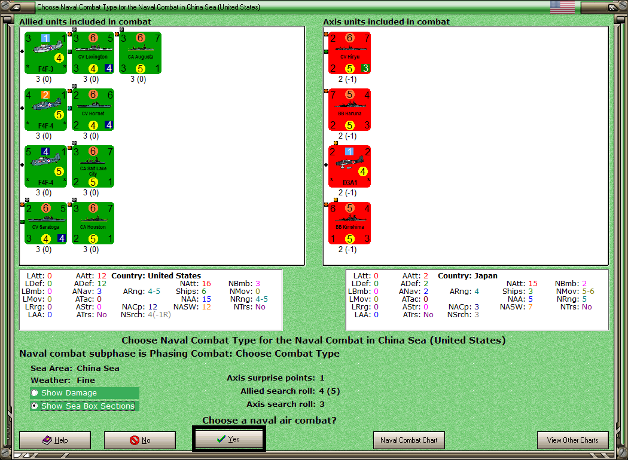Click the Allied NRng value 4-5
The width and height of the screenshot is (628, 460).
click(x=261, y=299)
